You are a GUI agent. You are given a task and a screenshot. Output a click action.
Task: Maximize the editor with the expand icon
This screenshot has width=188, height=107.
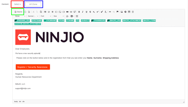[77, 16]
